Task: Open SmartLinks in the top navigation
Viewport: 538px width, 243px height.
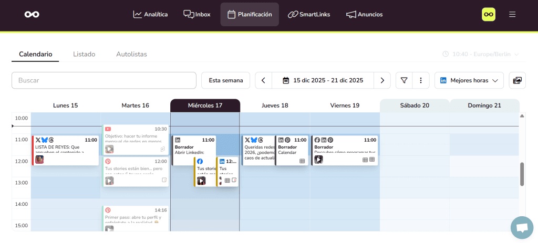Action: point(309,14)
